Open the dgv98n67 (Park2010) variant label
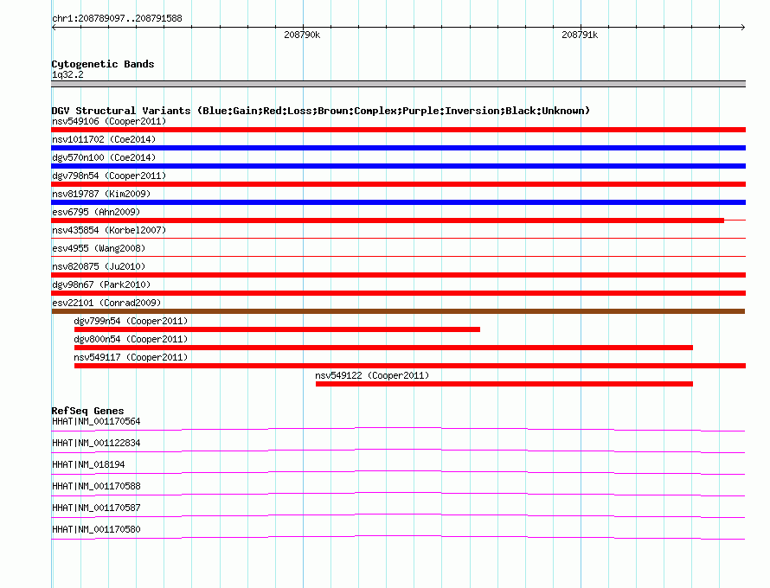This screenshot has width=770, height=588. pos(101,284)
